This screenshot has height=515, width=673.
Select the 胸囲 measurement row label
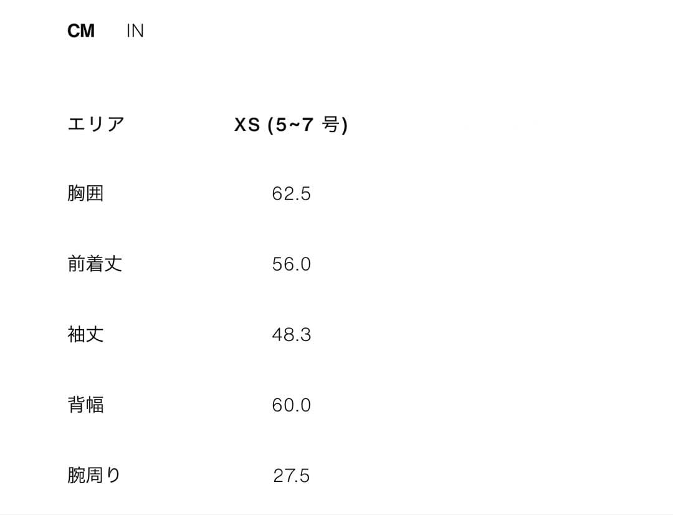click(87, 193)
